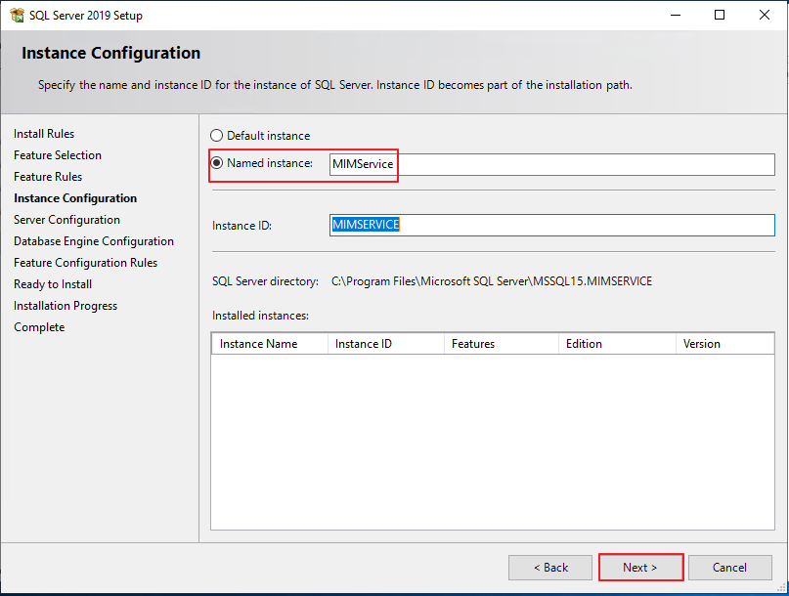Image resolution: width=789 pixels, height=596 pixels.
Task: Click the Install Rules step
Action: point(44,134)
